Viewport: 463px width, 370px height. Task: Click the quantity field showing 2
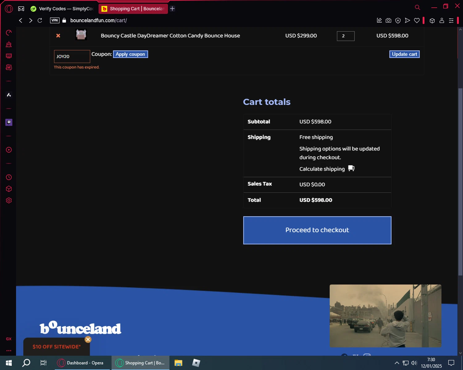click(346, 36)
